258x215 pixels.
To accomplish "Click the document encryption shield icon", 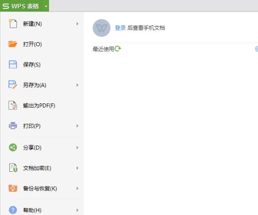I will click(13, 168).
